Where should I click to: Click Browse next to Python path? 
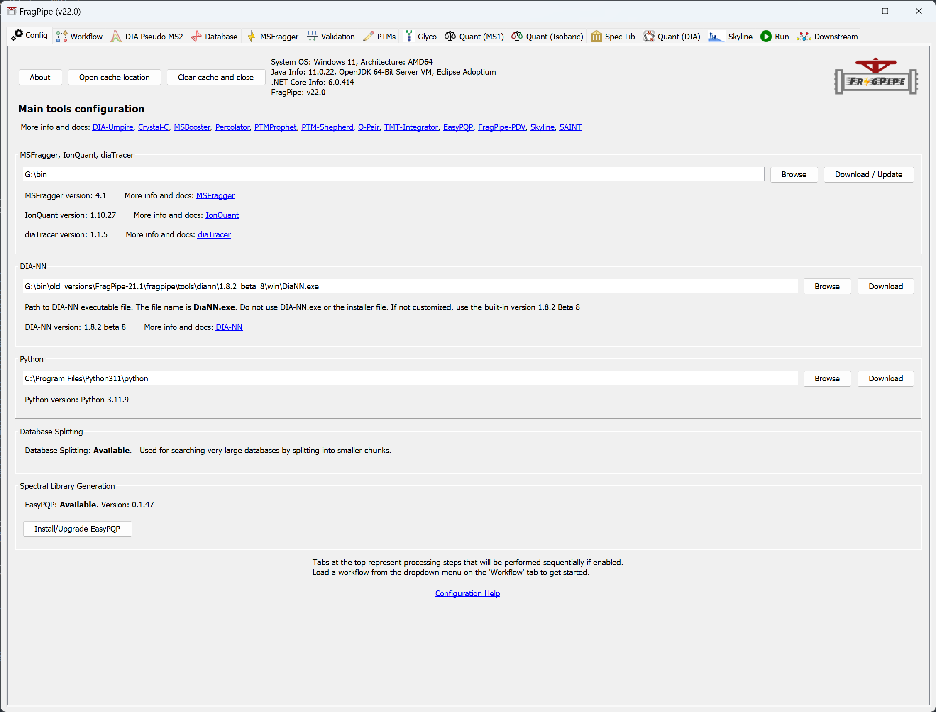[827, 378]
